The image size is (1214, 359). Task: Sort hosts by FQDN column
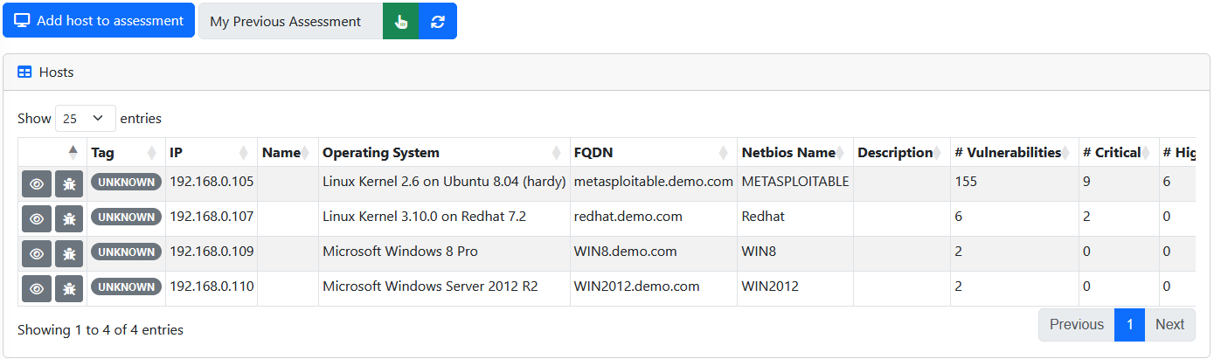pos(654,153)
